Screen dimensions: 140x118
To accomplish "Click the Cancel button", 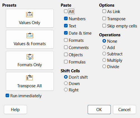I will click(124, 110).
